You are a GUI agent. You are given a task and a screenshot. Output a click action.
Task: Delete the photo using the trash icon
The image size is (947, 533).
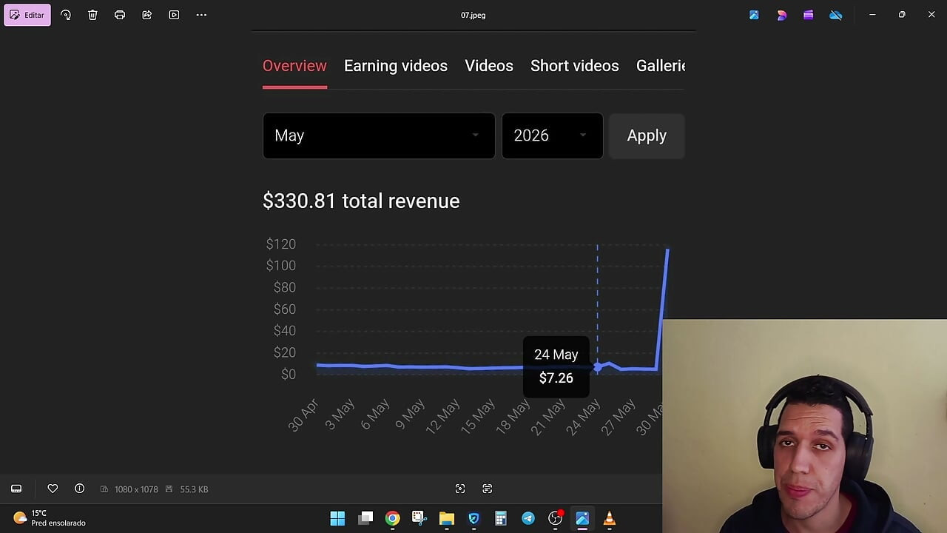[x=92, y=15]
